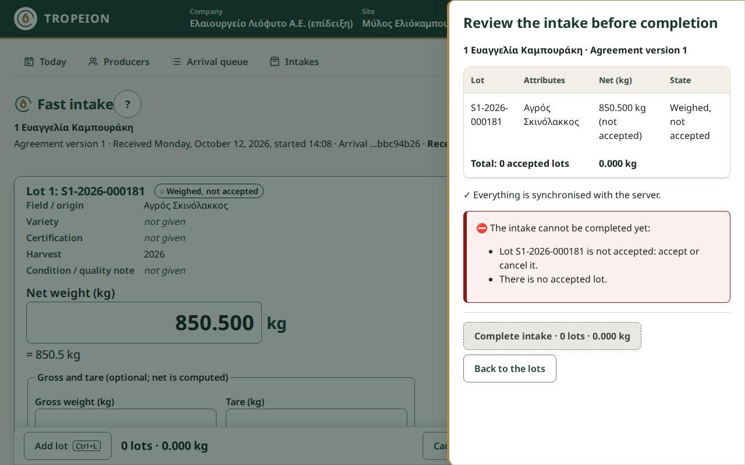Click 'Lot S1-2026-000181 is not accepted' error item

pos(599,258)
